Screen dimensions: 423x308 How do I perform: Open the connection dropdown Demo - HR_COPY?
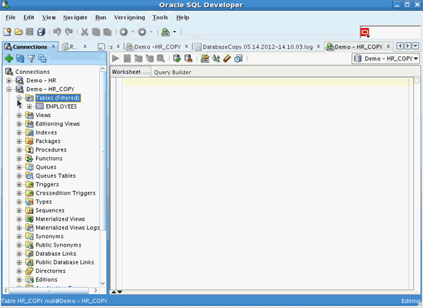[x=386, y=58]
